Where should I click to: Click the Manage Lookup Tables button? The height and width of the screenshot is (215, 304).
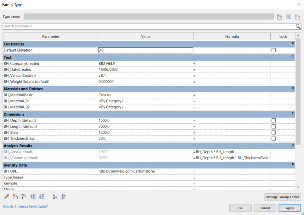pyautogui.click(x=283, y=197)
